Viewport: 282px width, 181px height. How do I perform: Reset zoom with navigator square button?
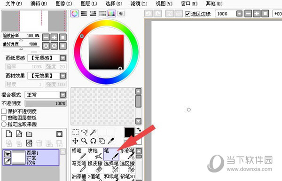[63, 38]
